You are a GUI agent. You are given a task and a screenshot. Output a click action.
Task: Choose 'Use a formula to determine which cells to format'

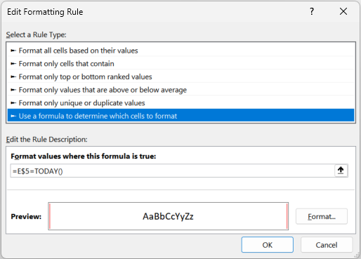click(x=180, y=116)
